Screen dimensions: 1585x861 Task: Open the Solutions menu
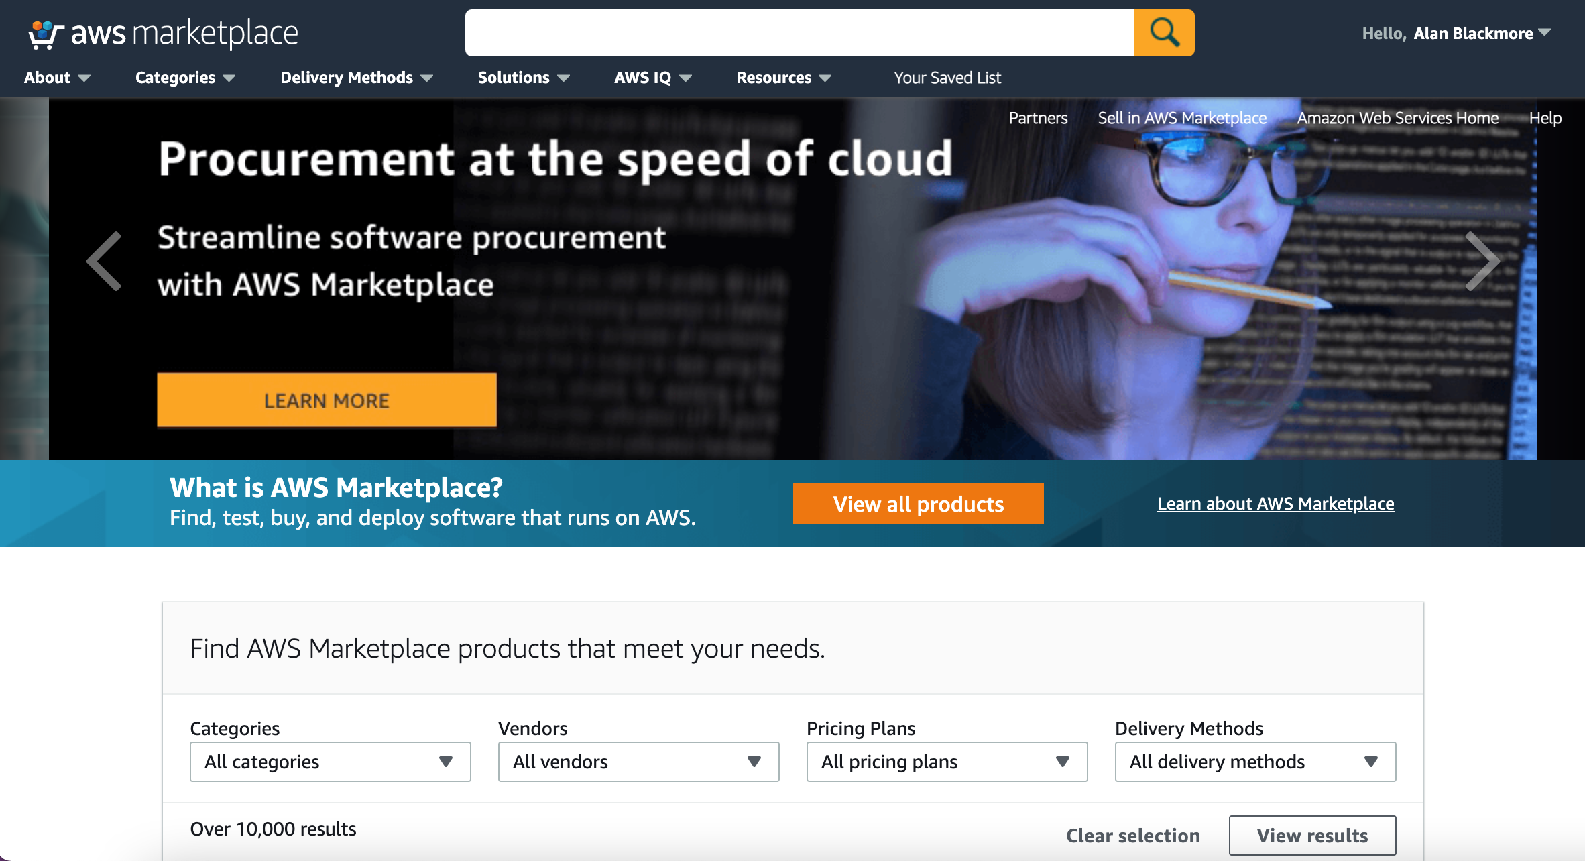[524, 78]
